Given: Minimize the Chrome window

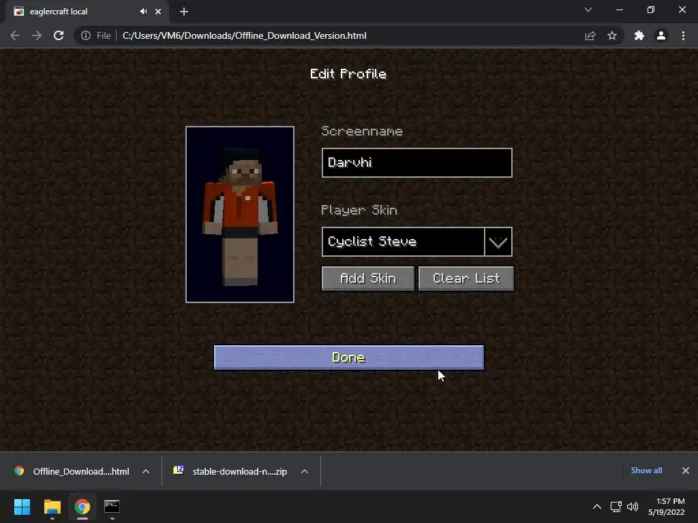Looking at the screenshot, I should pos(619,10).
